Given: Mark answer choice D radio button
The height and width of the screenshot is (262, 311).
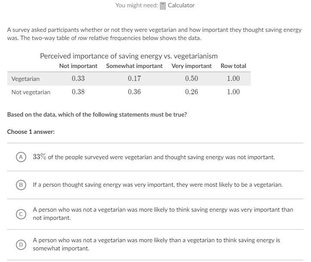Looking at the screenshot, I should coord(21,244).
